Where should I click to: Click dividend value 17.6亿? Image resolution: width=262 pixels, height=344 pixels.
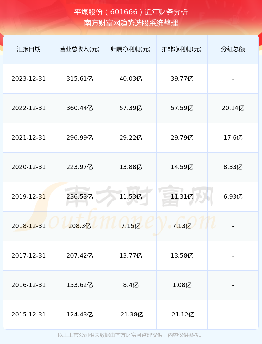[233, 138]
